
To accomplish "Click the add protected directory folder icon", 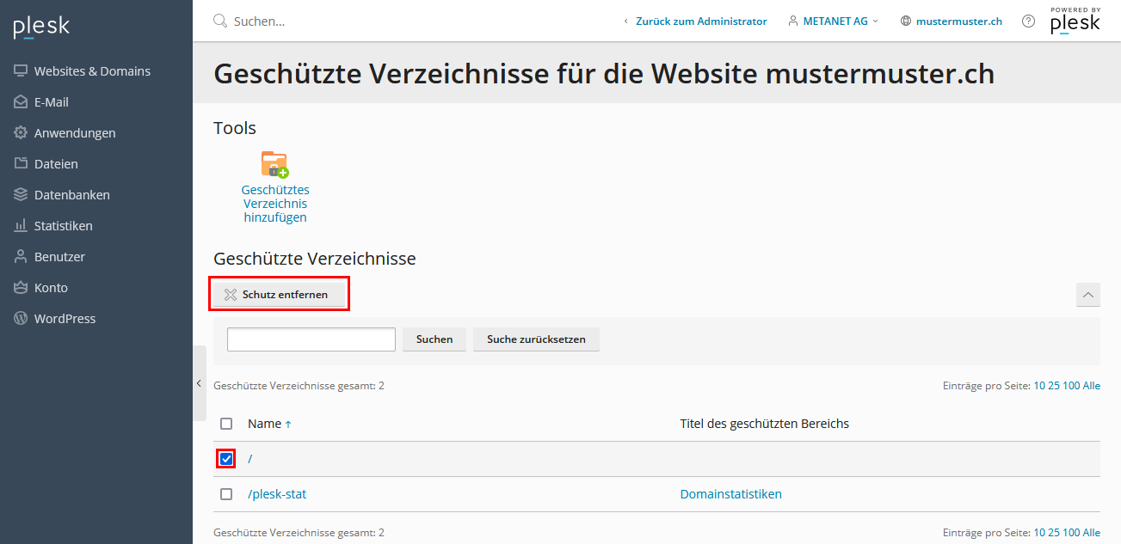I will click(274, 164).
